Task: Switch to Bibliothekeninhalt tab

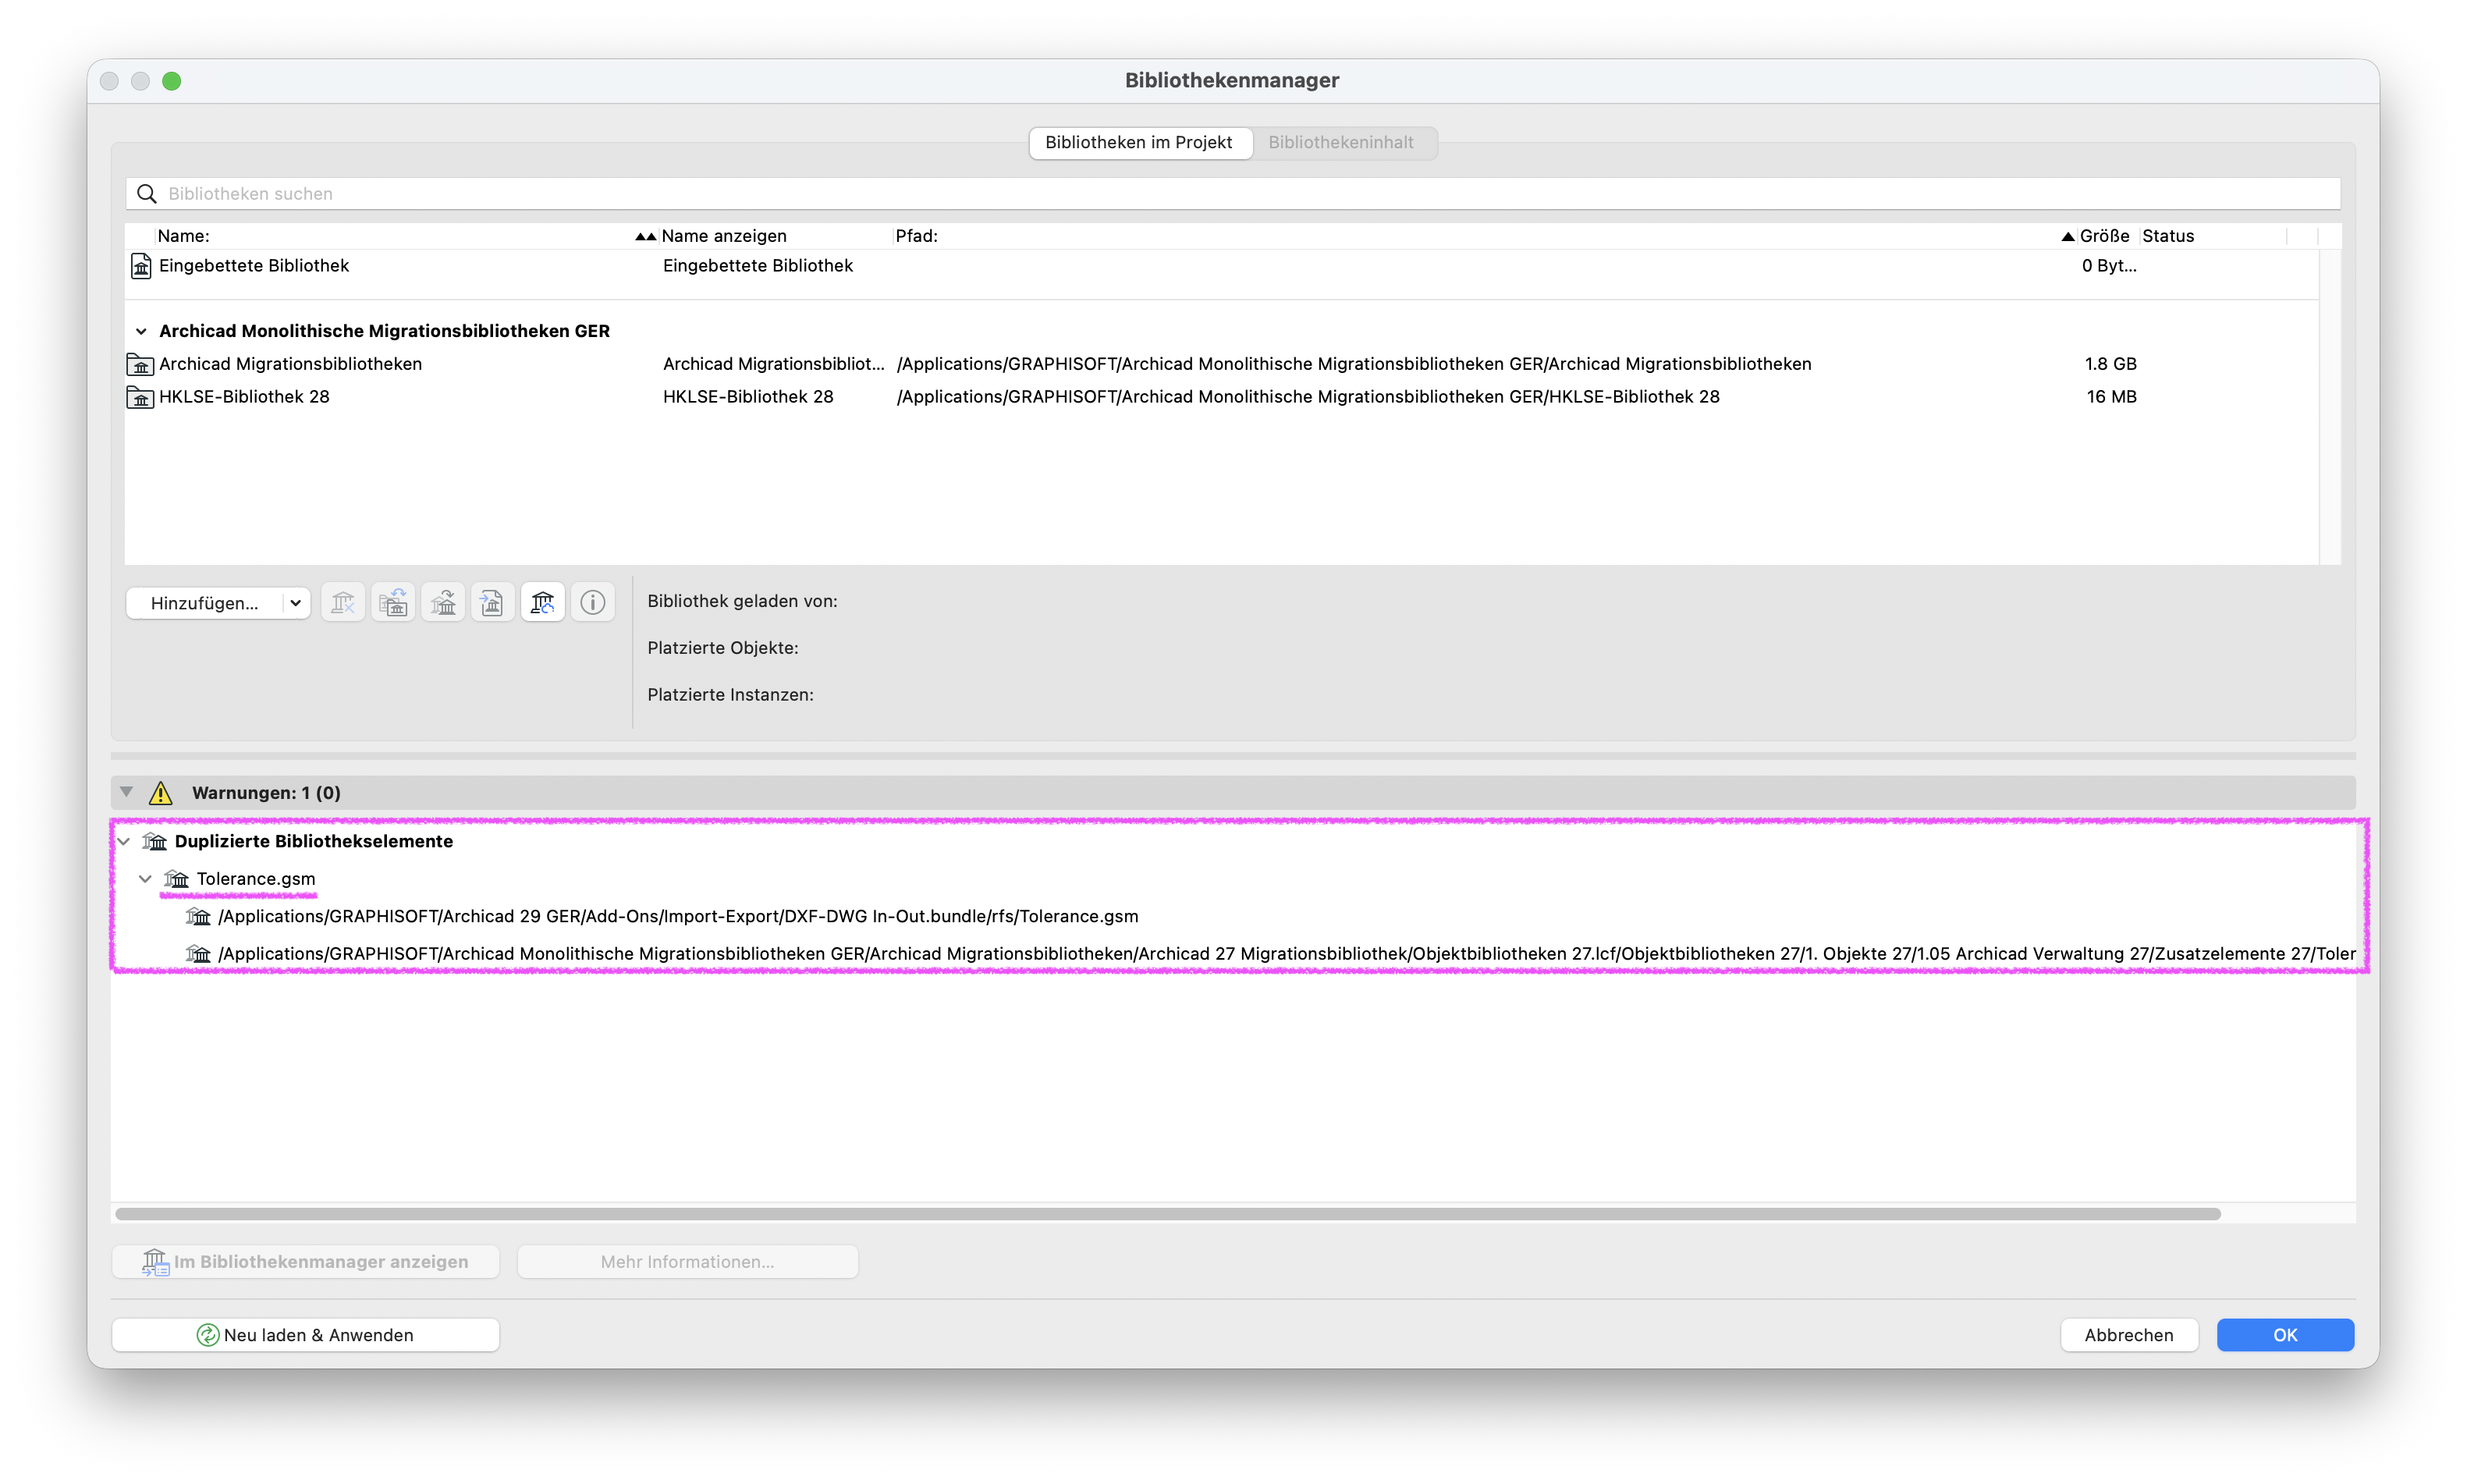Action: [1341, 142]
